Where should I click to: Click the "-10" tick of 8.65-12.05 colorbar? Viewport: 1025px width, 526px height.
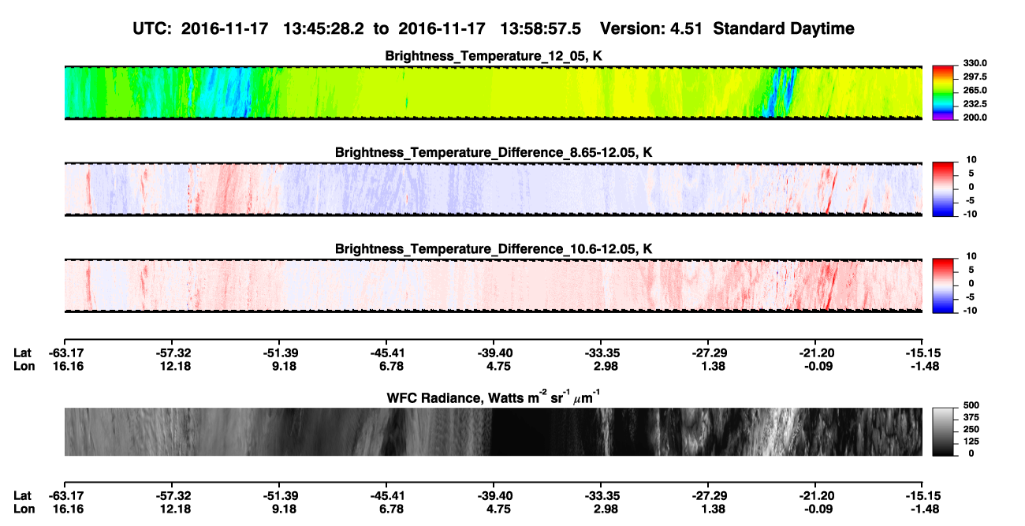[970, 214]
